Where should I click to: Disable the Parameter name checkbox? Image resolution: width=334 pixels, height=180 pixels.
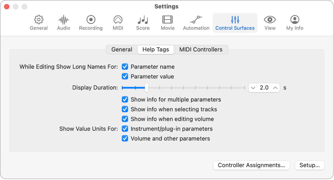tap(125, 67)
